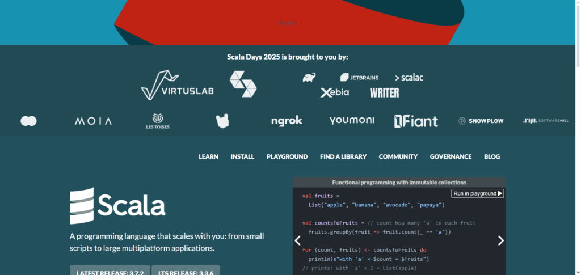
Task: Click the println code line
Action: tap(369, 259)
